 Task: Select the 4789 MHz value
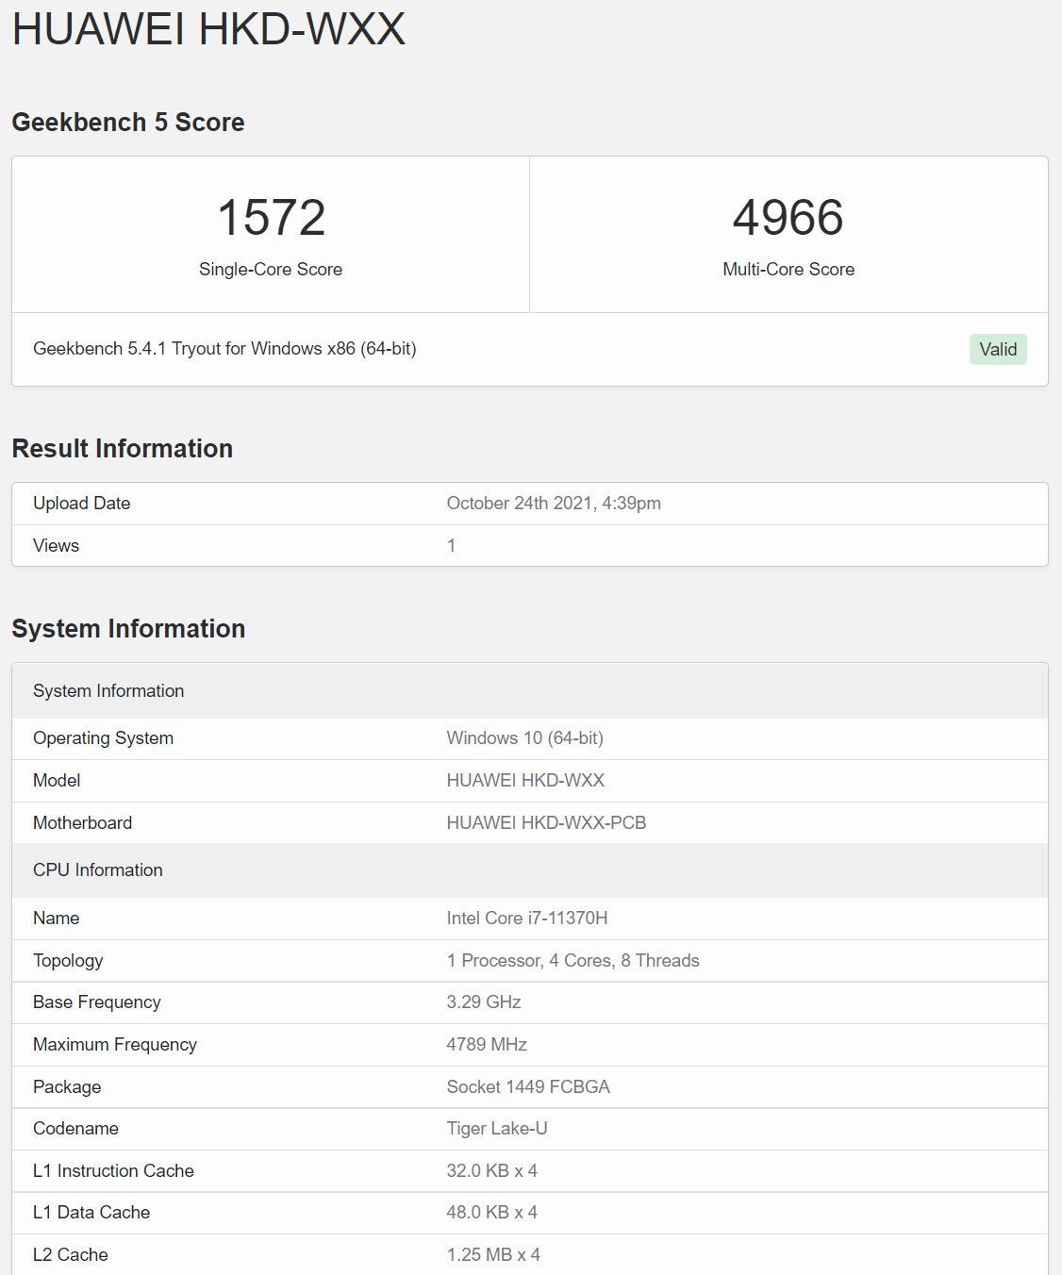487,1045
